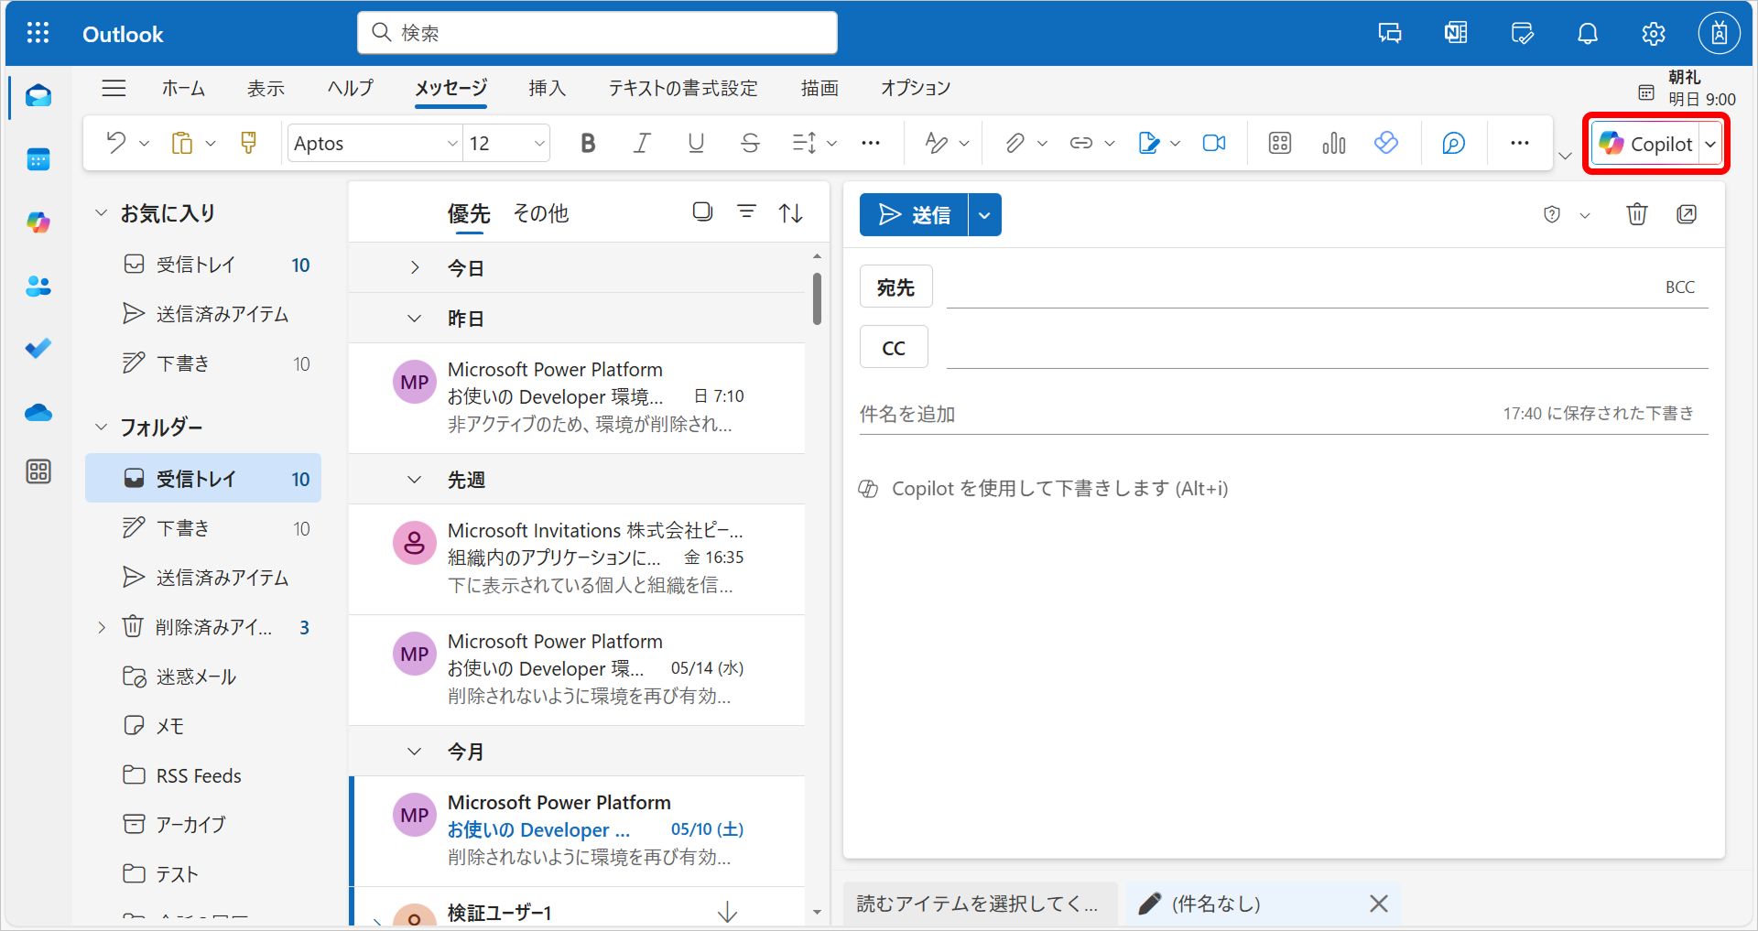Open the send options dropdown arrow

[984, 215]
